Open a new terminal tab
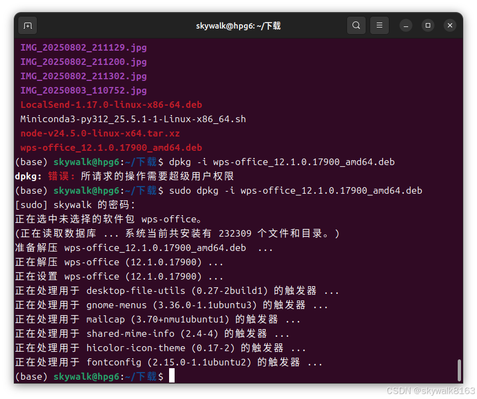 coord(28,25)
